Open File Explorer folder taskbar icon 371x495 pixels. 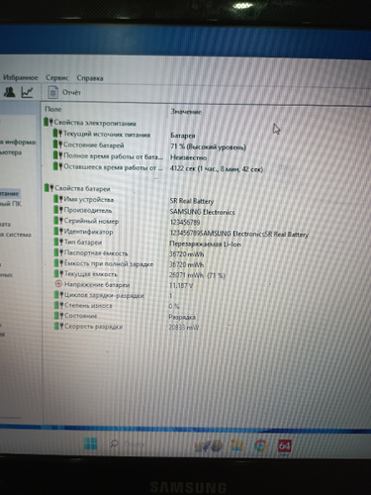[x=237, y=445]
